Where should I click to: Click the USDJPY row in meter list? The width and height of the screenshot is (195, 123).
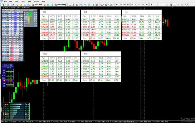click(12, 12)
